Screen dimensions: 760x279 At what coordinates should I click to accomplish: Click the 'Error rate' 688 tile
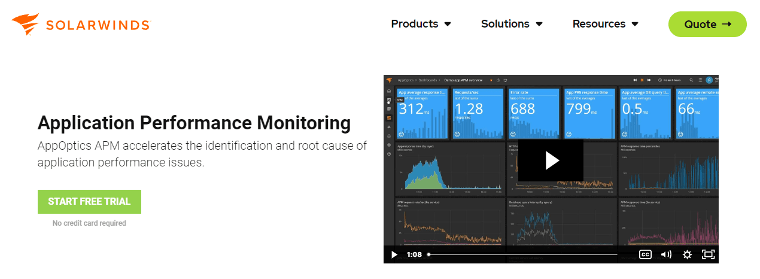tap(534, 113)
